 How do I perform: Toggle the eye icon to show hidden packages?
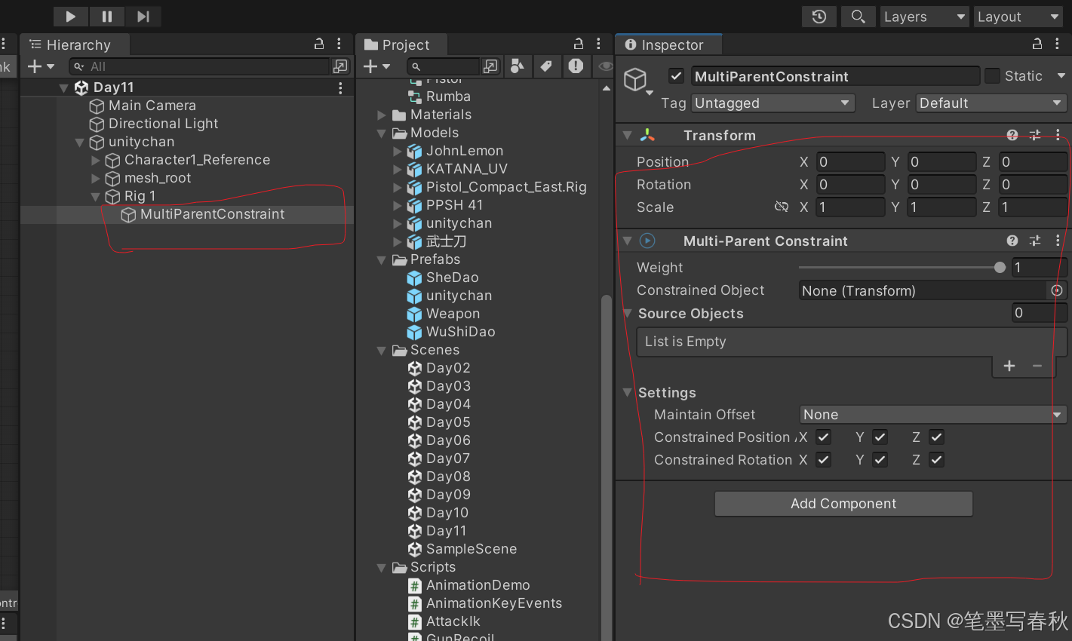coord(604,66)
